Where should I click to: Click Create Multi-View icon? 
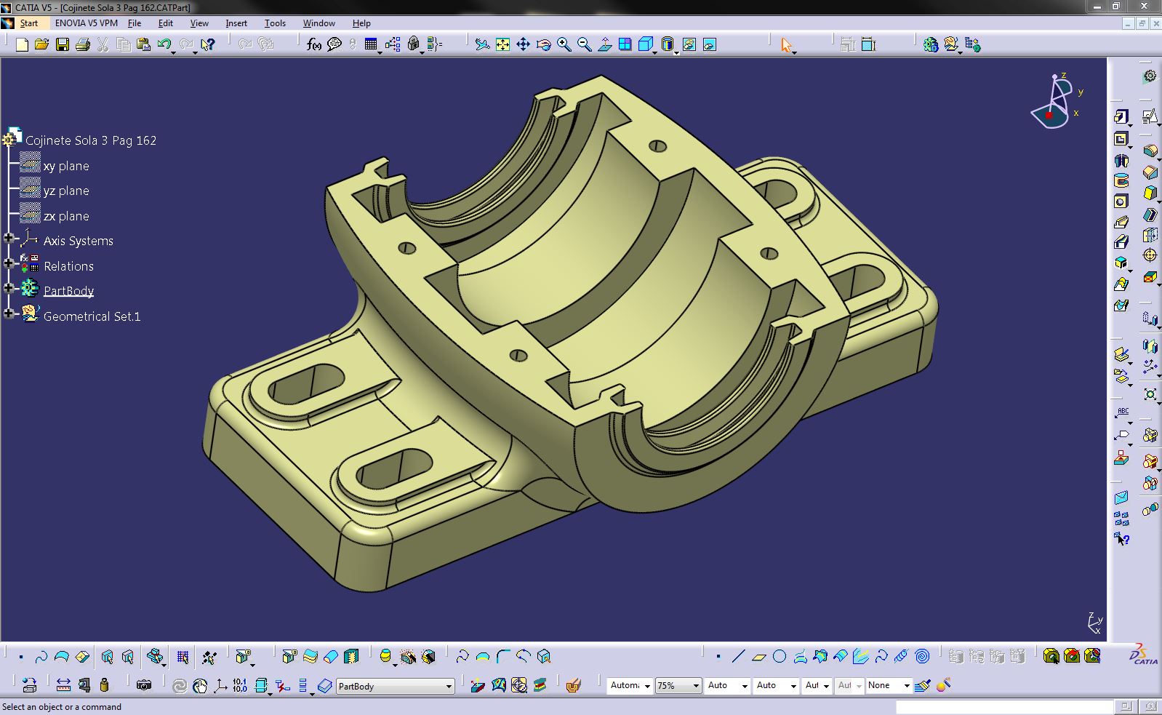(625, 45)
